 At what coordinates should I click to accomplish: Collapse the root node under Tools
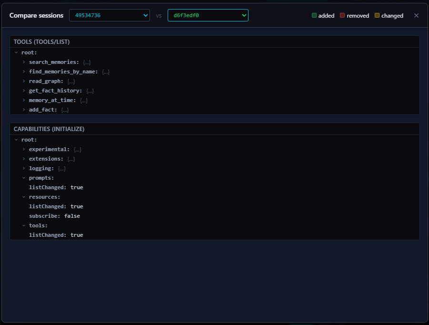(16, 52)
